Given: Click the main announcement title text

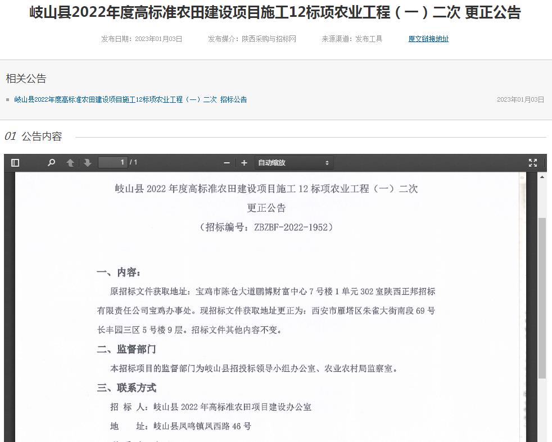Looking at the screenshot, I should 275,12.
